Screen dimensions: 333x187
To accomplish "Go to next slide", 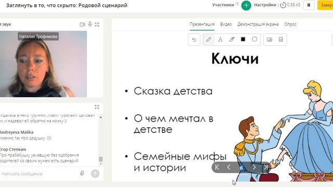I will pos(254,167).
